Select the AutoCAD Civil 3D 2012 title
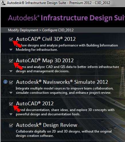 (46, 39)
